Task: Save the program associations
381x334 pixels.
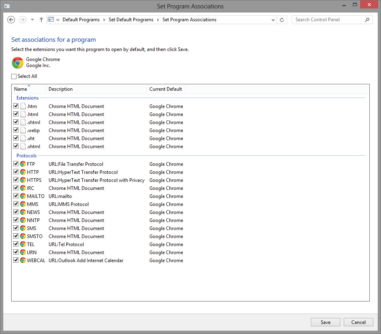Action: coord(325,322)
